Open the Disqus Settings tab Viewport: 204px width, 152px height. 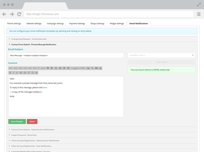(97, 24)
